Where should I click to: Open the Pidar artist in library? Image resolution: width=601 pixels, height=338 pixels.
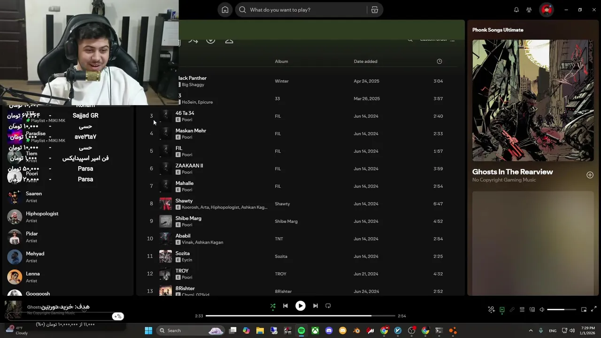[x=68, y=237]
